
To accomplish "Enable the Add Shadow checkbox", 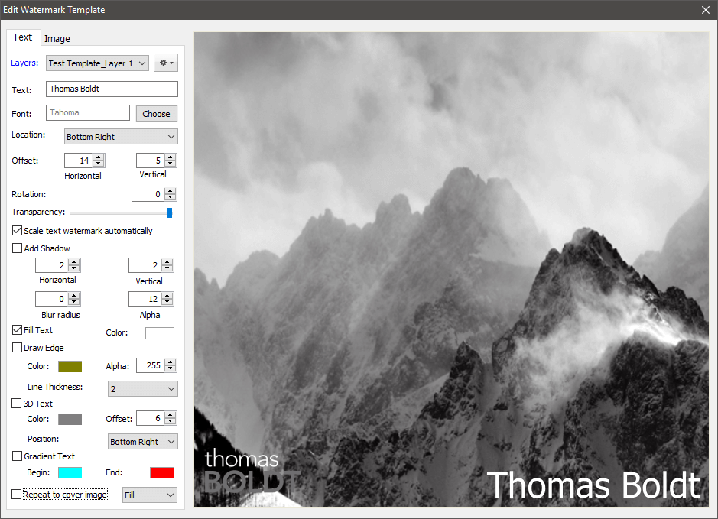I will pos(18,248).
